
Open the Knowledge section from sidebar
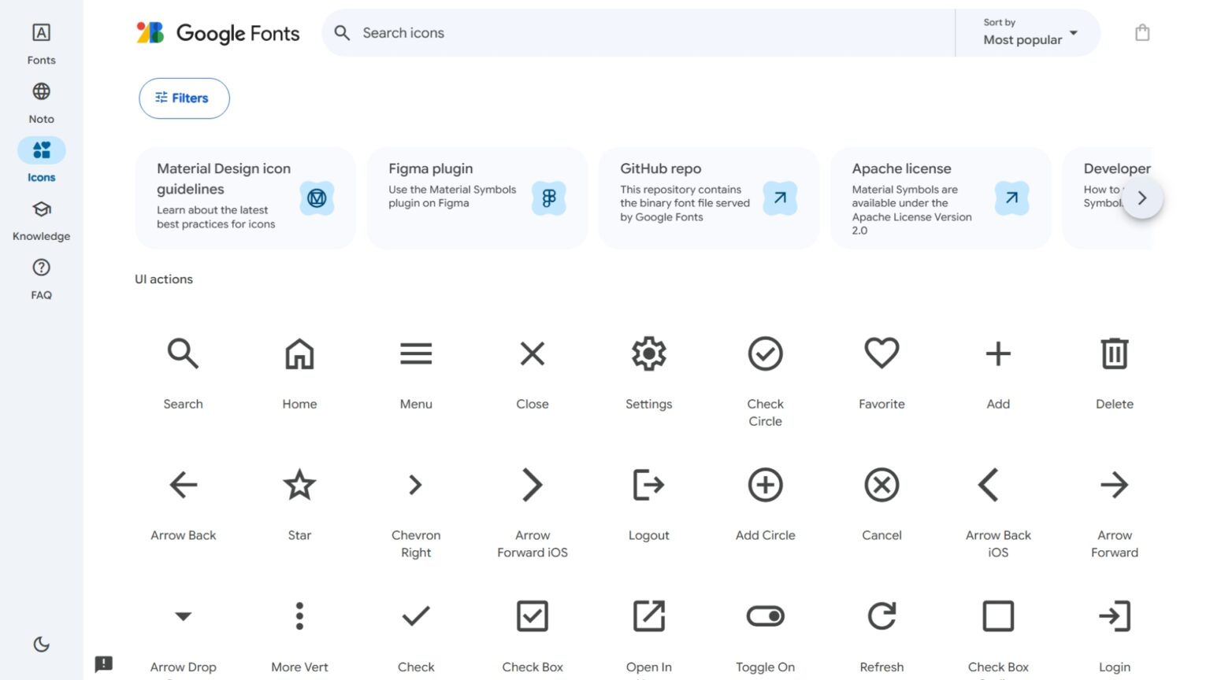[41, 218]
